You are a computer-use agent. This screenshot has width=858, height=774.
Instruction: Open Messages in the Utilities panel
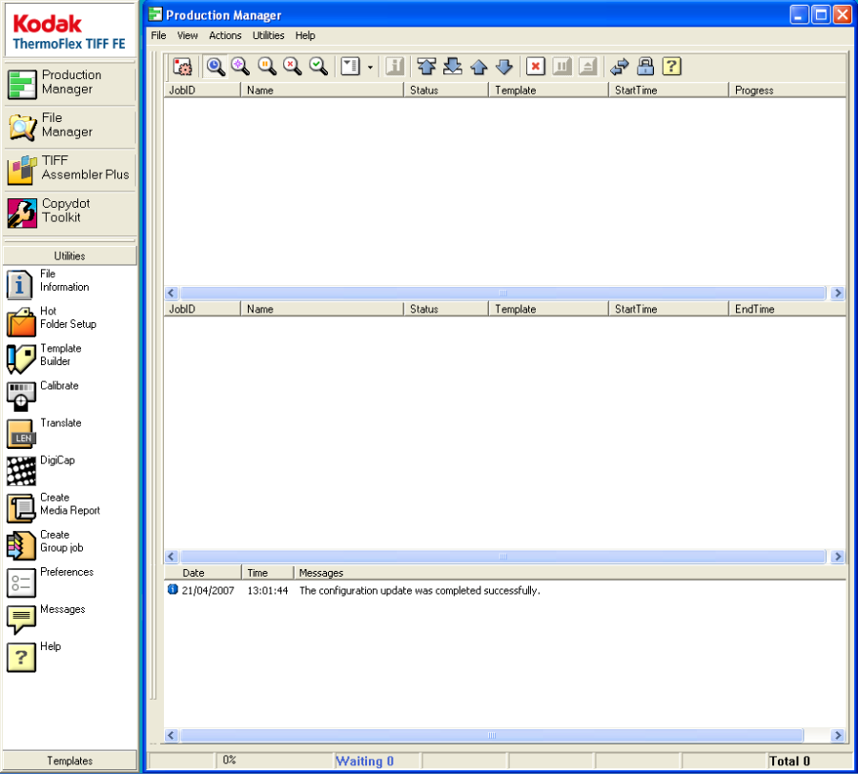coord(46,618)
